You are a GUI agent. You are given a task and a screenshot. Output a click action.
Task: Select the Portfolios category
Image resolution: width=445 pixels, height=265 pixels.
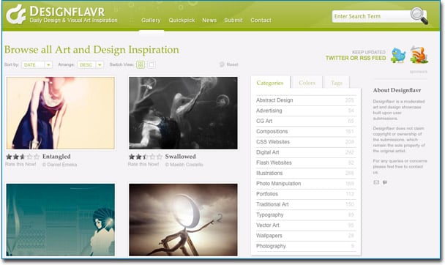tap(305, 194)
